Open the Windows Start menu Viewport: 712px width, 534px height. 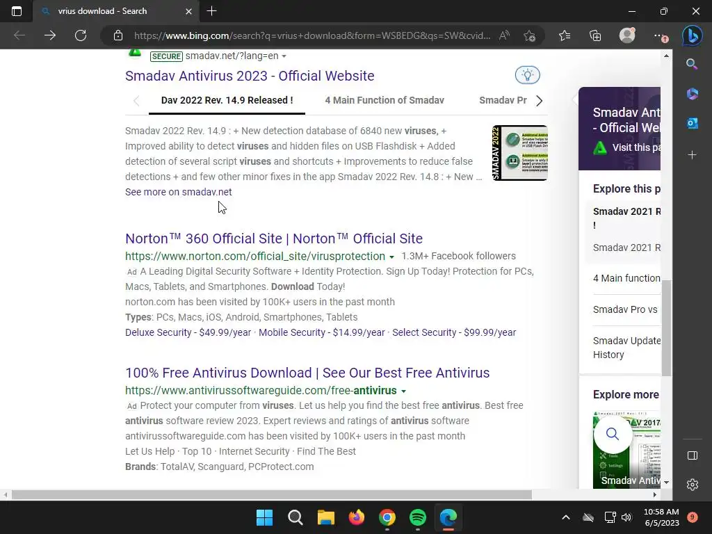pyautogui.click(x=264, y=517)
